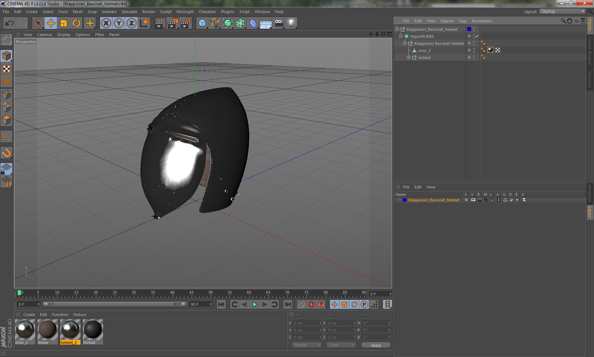Viewport: 594px width, 357px height.
Task: Select the visor_2 material
Action: point(25,332)
